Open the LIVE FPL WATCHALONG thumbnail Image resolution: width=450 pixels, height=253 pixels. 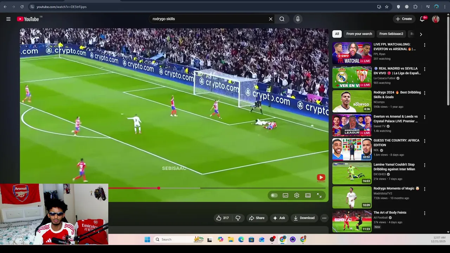coord(352,53)
